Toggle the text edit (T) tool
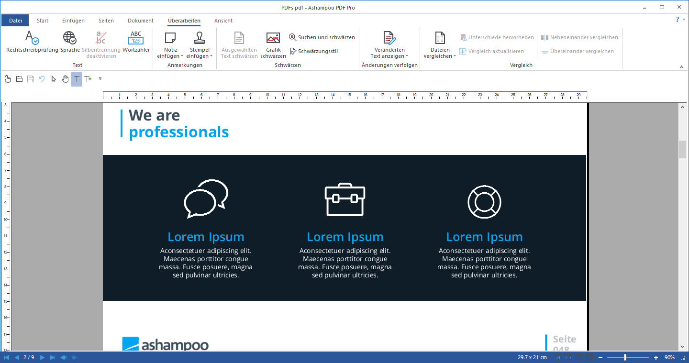The height and width of the screenshot is (363, 689). (x=76, y=79)
